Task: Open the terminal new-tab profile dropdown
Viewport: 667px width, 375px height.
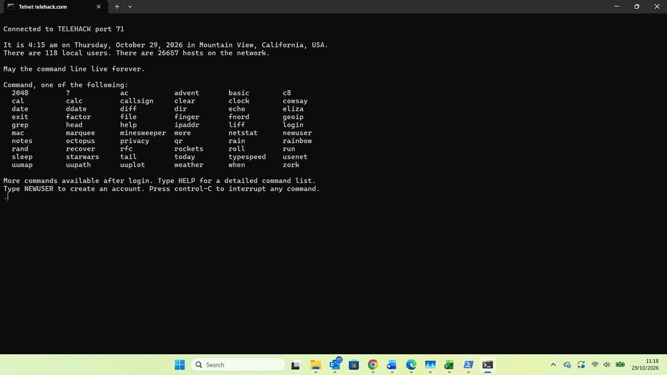Action: pyautogui.click(x=130, y=7)
